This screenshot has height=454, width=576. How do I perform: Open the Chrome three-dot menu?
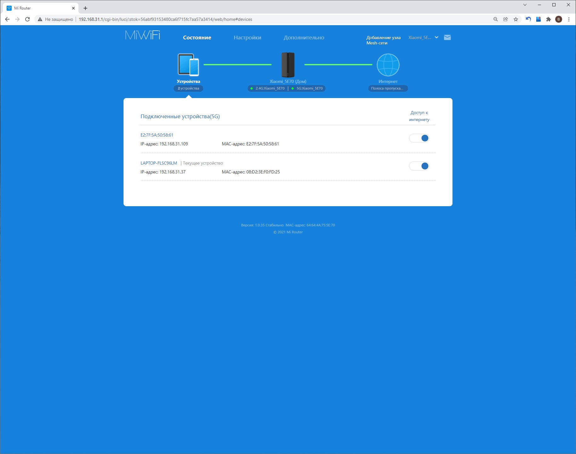569,19
